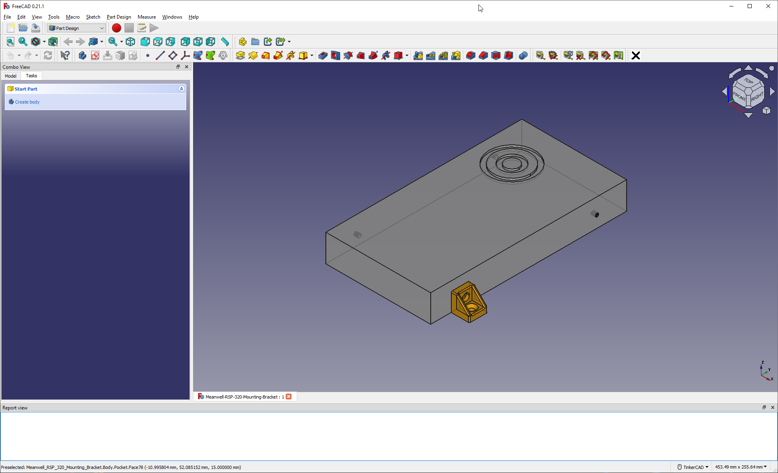778x473 pixels.
Task: Click Create new sketch icon
Action: 95,55
